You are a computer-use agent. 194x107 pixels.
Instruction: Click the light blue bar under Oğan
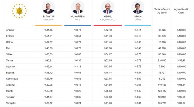(138, 25)
